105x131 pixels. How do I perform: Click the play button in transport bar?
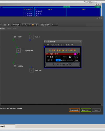(x=23, y=25)
